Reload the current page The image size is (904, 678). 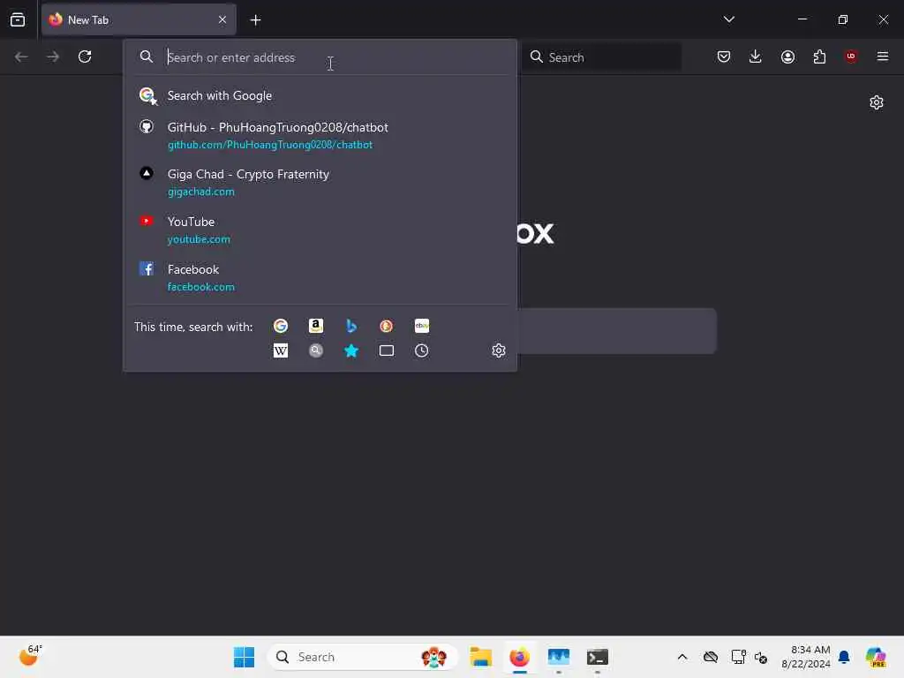click(85, 56)
